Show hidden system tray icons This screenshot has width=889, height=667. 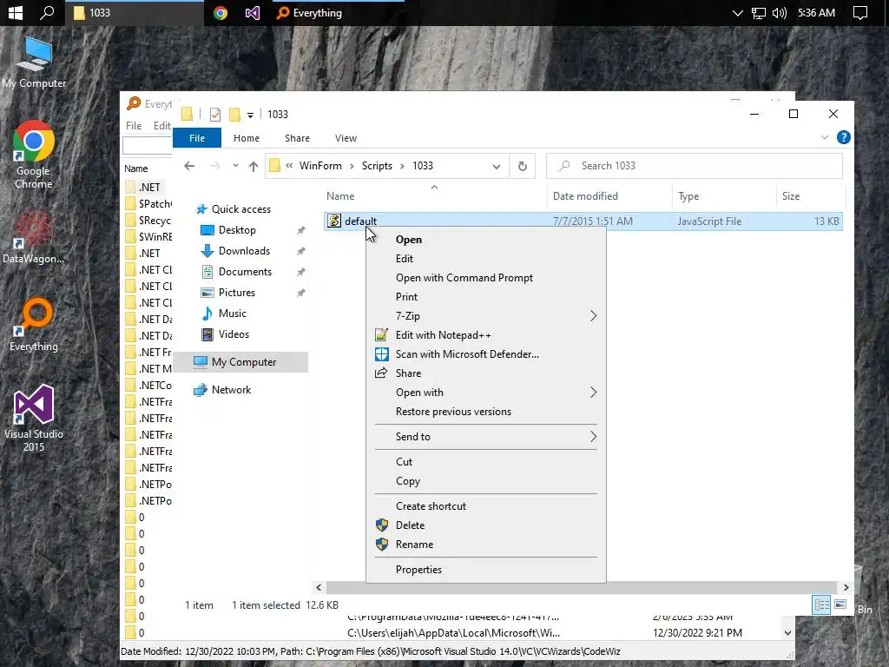(737, 12)
